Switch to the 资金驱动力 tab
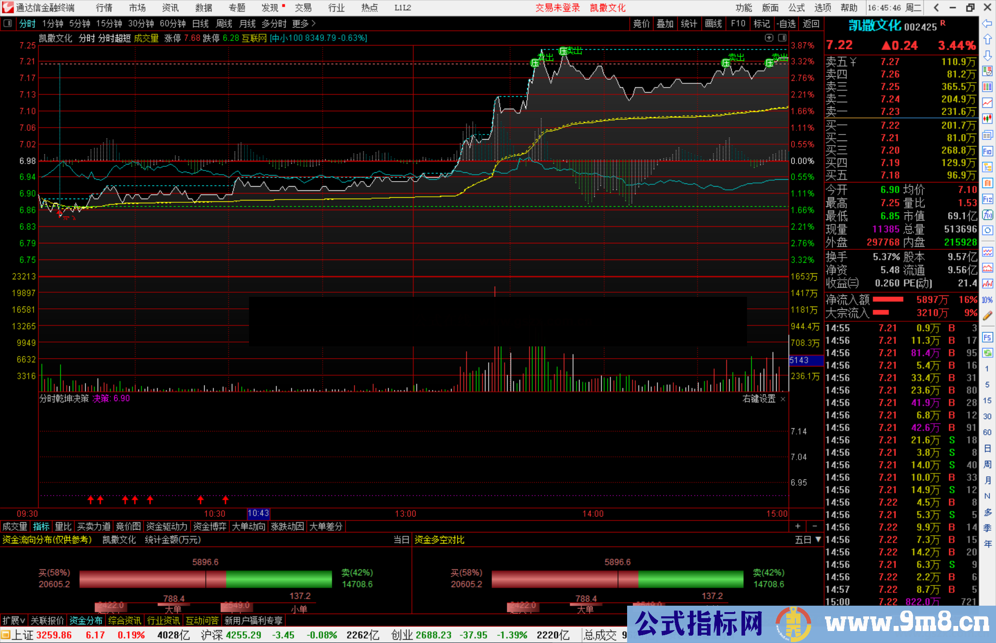 [166, 526]
